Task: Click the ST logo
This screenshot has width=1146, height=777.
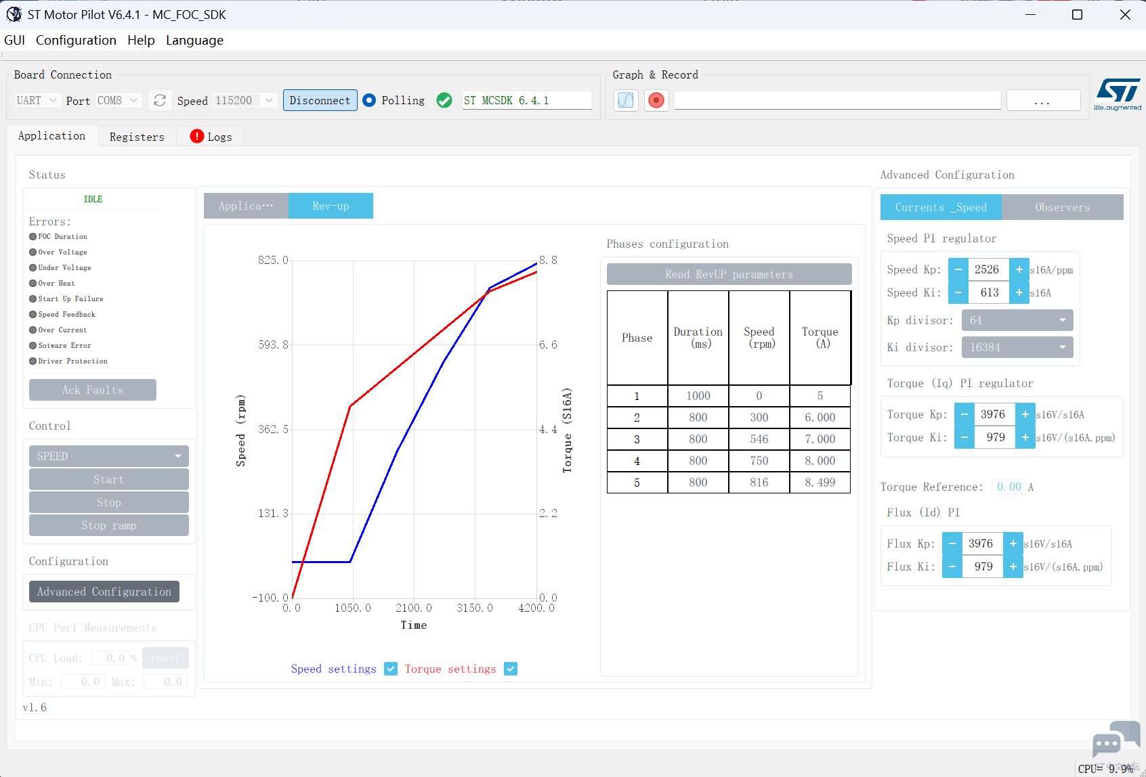Action: (x=1117, y=93)
